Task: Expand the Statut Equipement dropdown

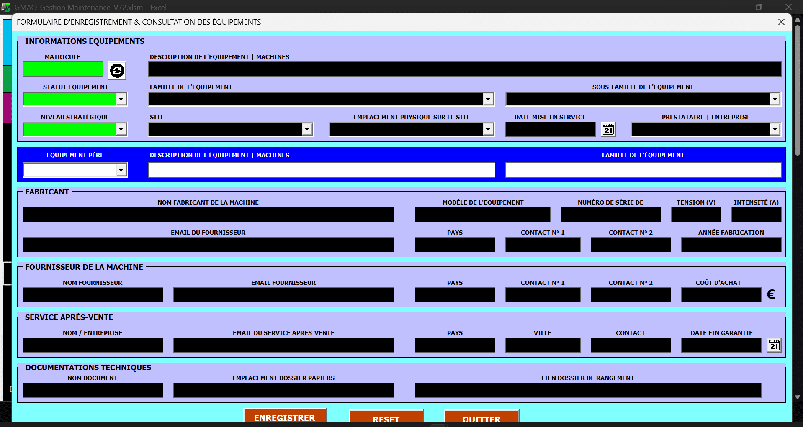Action: pyautogui.click(x=121, y=99)
